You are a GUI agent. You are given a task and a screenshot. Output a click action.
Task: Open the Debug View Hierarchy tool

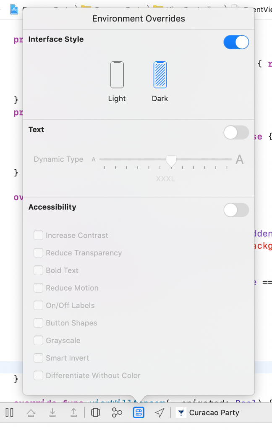click(x=96, y=413)
